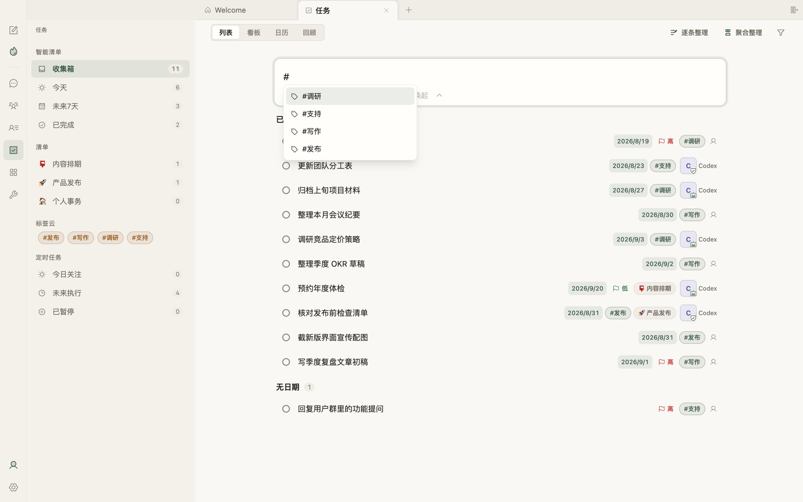Click the filter funnel icon
Image resolution: width=803 pixels, height=502 pixels.
point(781,33)
